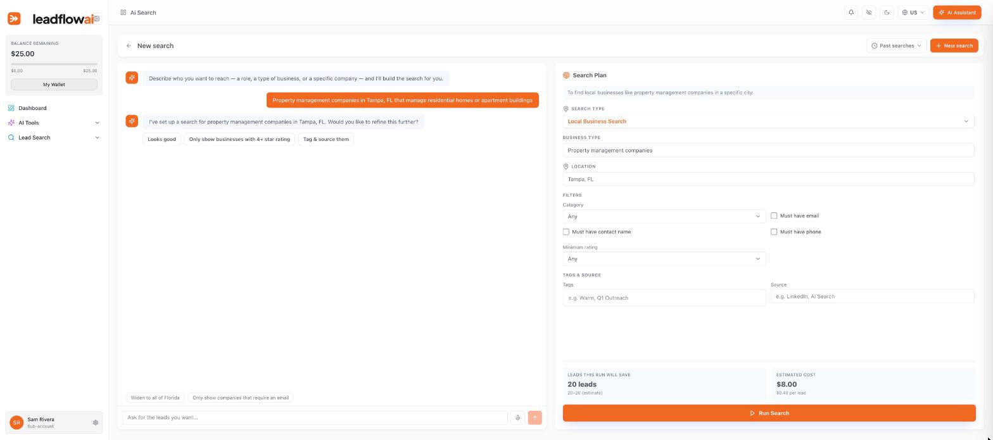This screenshot has height=440, width=993.
Task: Click Location field with Tampa, FL
Action: tap(768, 179)
